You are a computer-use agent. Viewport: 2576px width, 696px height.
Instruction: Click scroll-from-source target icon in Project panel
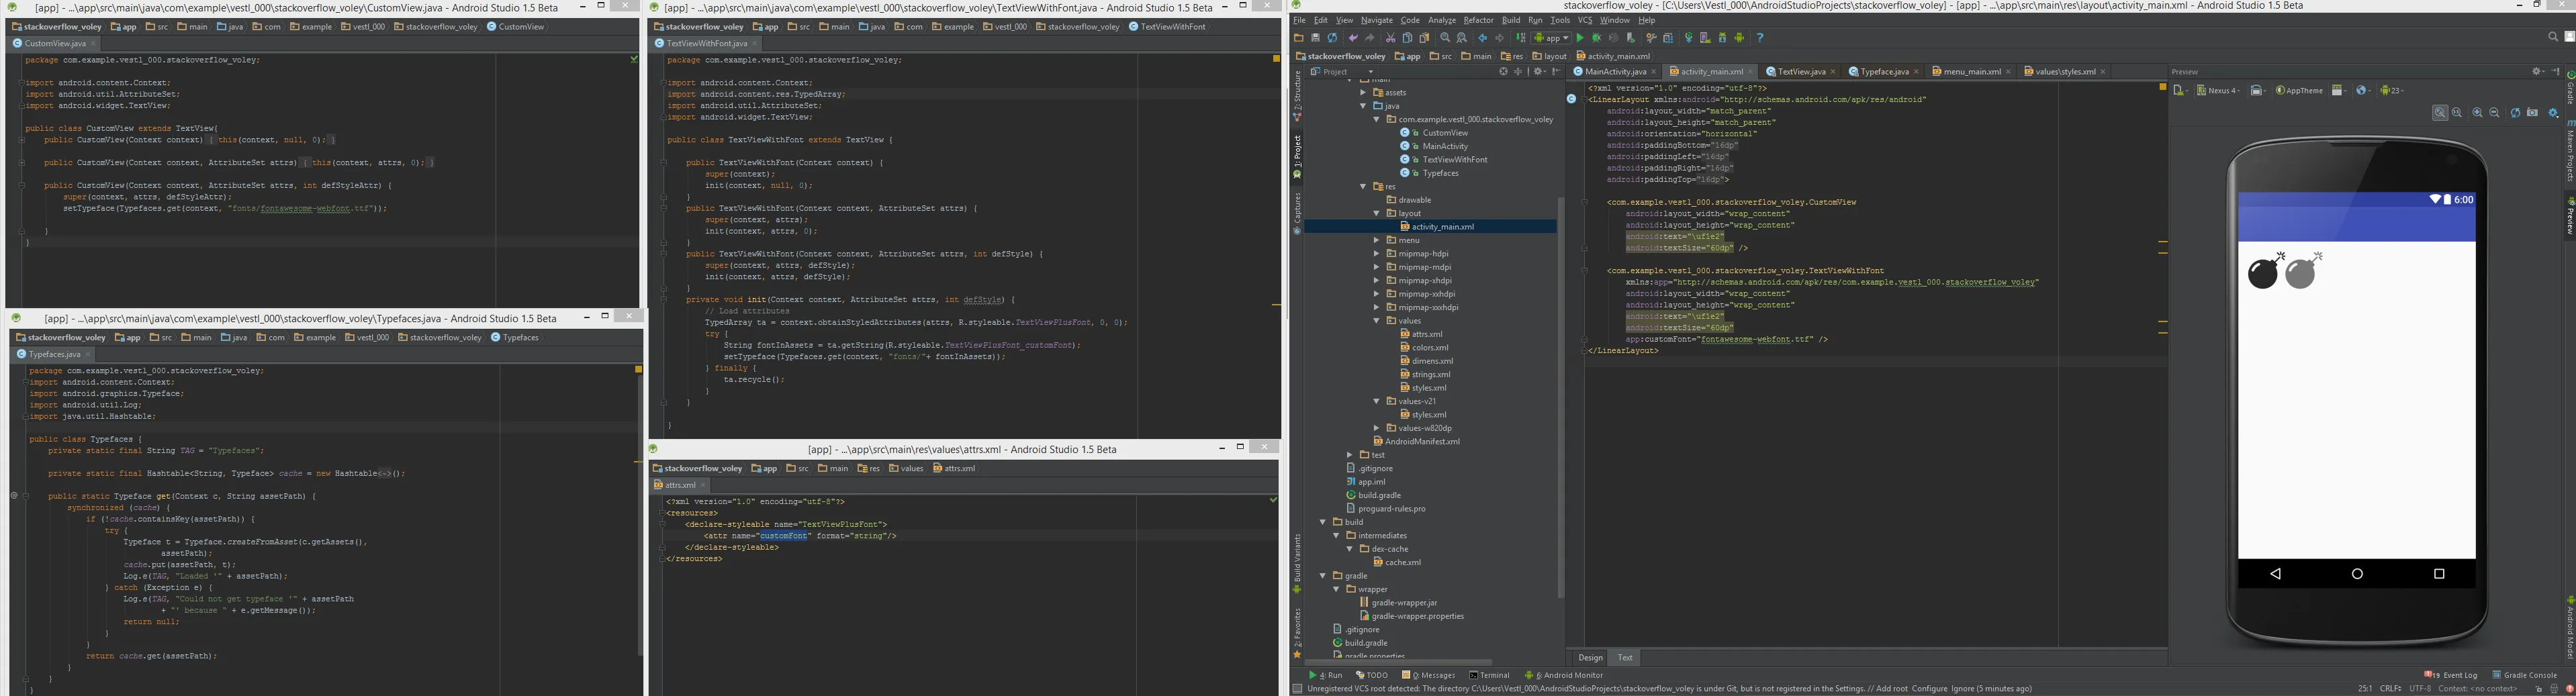[x=1503, y=72]
